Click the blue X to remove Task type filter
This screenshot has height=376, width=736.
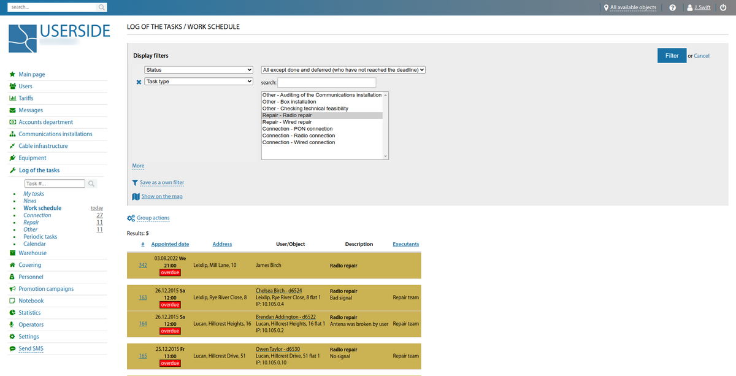(x=139, y=81)
